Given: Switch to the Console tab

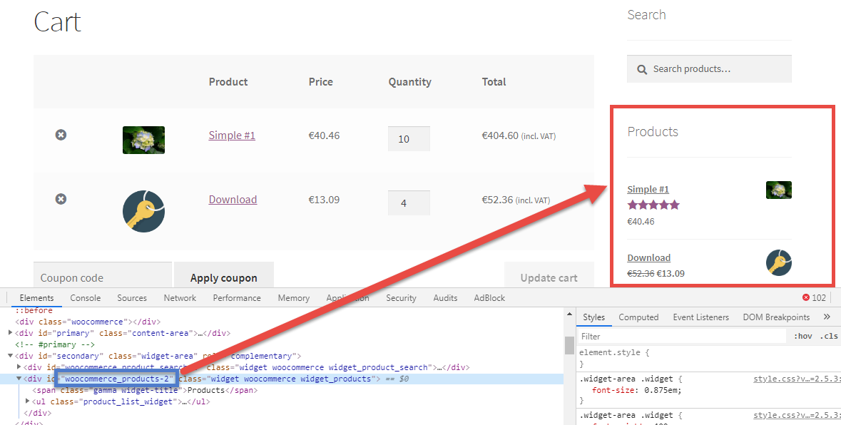Looking at the screenshot, I should (86, 298).
